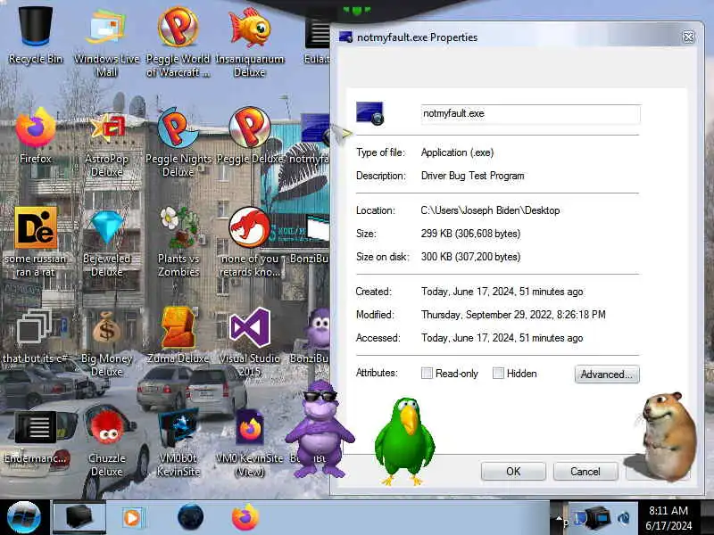Select Big Money Deluxe money bag icon
This screenshot has height=535, width=714.
106,343
